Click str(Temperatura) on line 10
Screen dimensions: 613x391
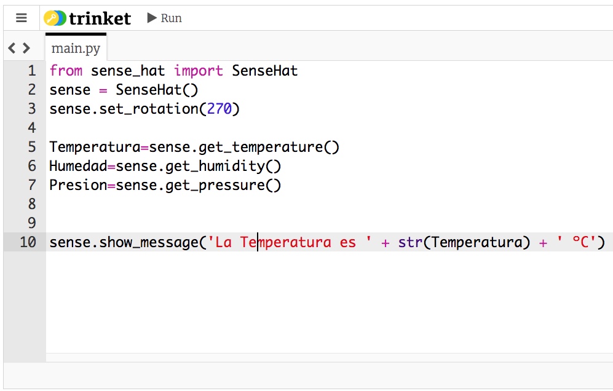pyautogui.click(x=464, y=242)
